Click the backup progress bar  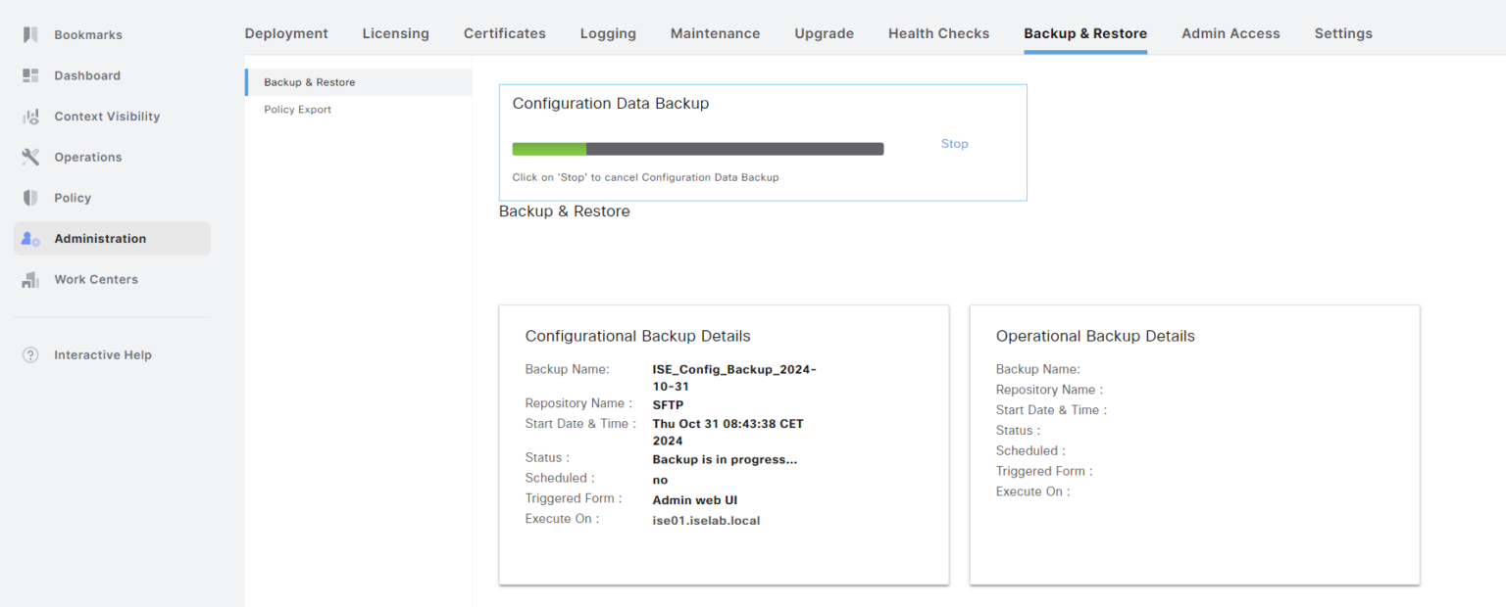[x=697, y=149]
